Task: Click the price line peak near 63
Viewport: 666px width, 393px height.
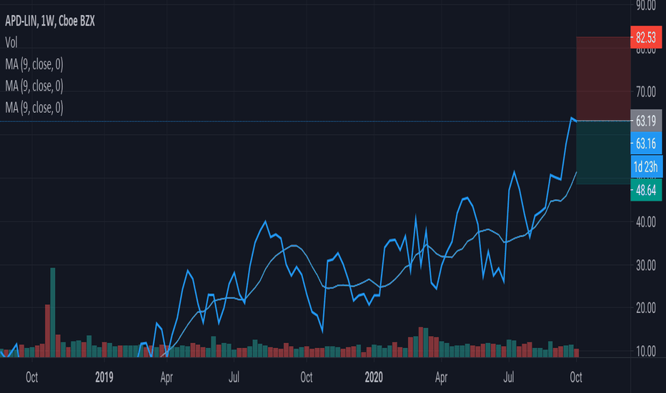Action: (572, 118)
